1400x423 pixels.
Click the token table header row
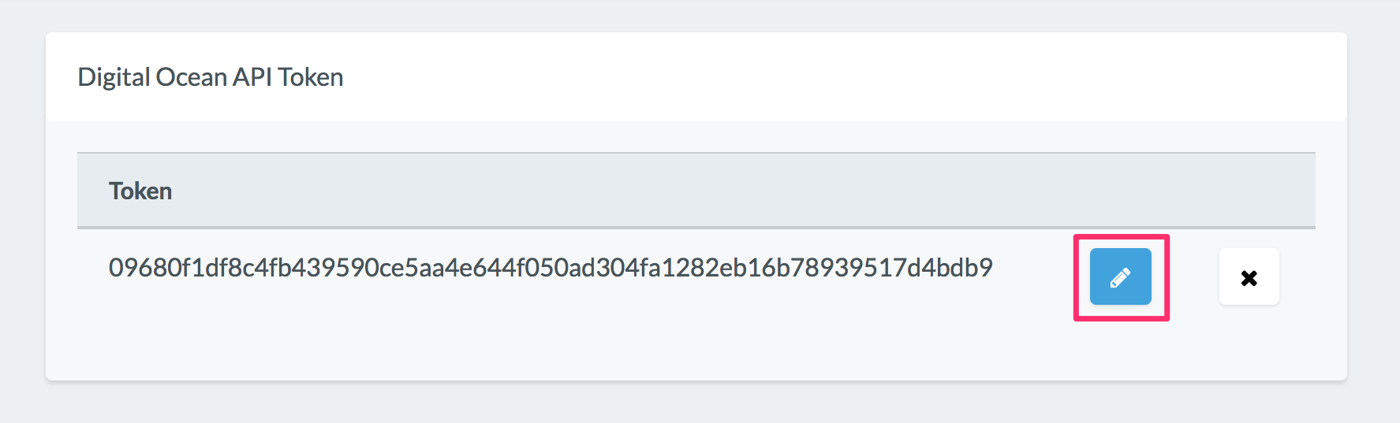tap(696, 191)
